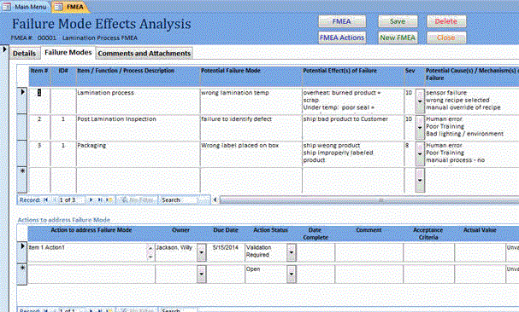Click the red Delete button

[x=445, y=21]
